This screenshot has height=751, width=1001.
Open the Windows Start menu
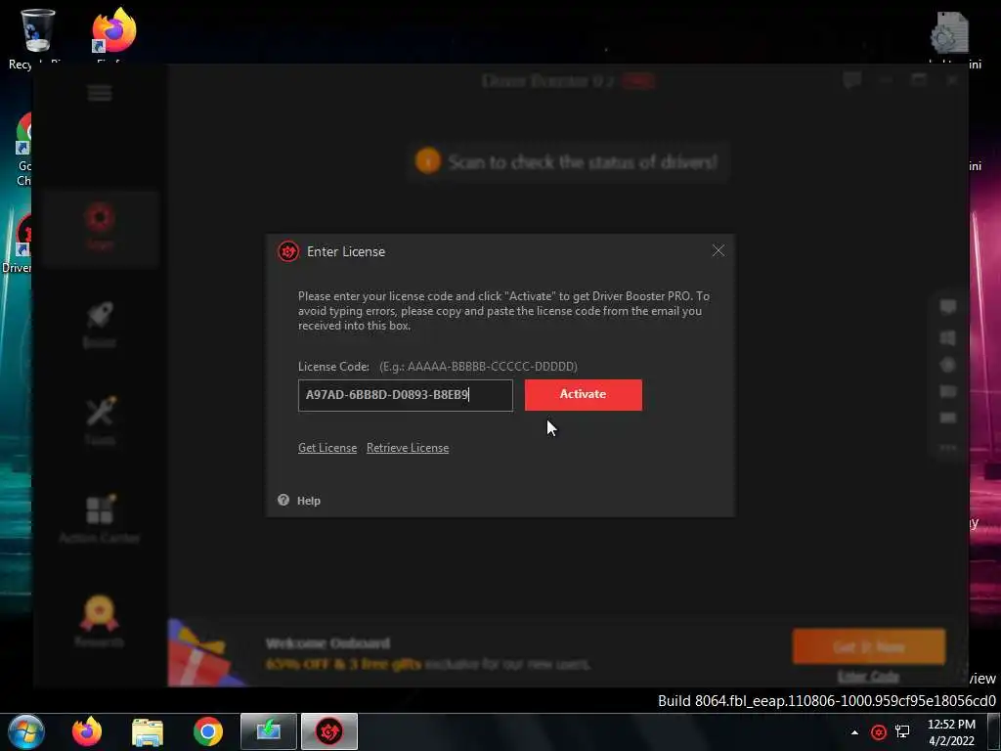point(25,731)
